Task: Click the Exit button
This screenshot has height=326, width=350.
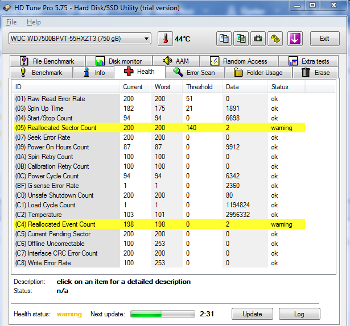Action: (x=325, y=39)
